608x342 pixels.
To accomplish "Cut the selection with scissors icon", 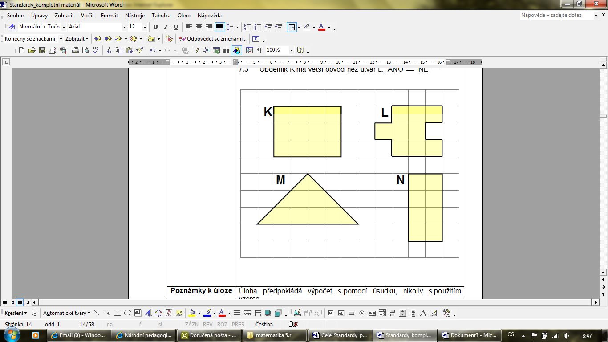I will [x=109, y=50].
